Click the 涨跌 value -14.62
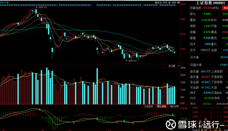This screenshot has height=131, width=228. 207,26
